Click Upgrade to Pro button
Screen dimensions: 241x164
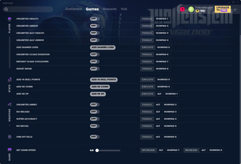[x=223, y=9]
